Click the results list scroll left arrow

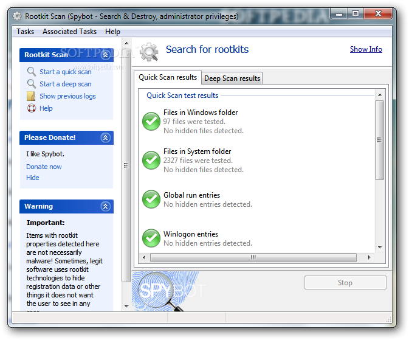click(x=144, y=257)
